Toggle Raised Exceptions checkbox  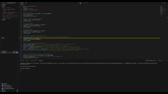[2, 85]
